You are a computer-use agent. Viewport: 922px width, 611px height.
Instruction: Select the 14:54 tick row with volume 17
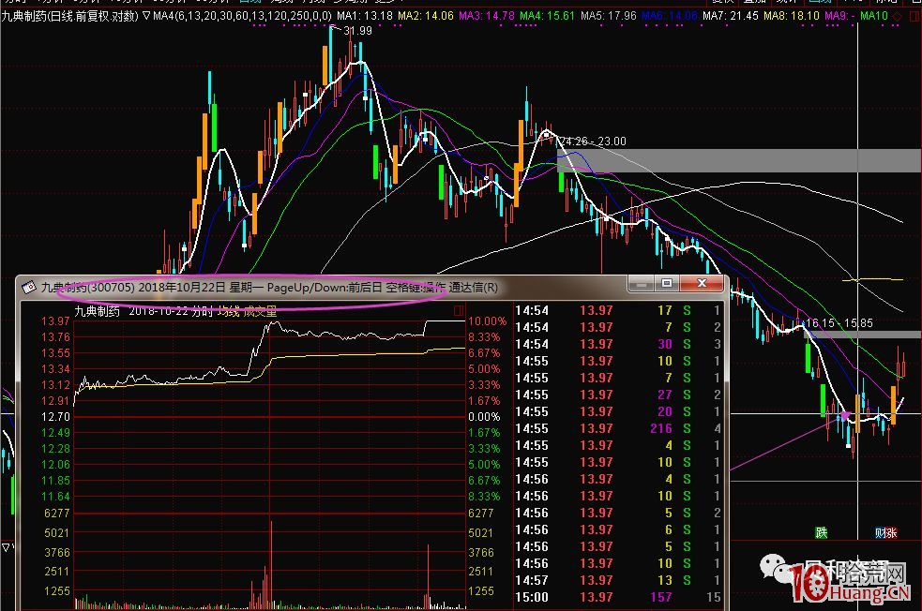[618, 310]
